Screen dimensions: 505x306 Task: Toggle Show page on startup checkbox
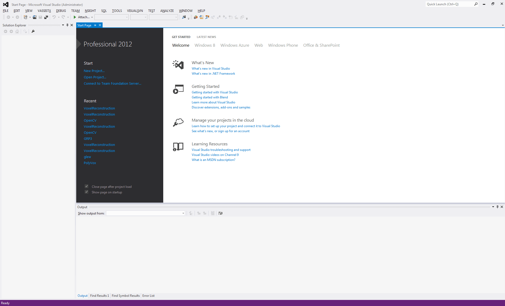click(86, 192)
